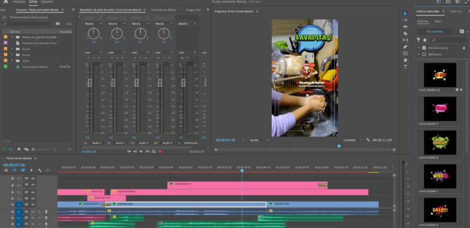
Task: Select the Rectangle tool
Action: click(x=405, y=53)
